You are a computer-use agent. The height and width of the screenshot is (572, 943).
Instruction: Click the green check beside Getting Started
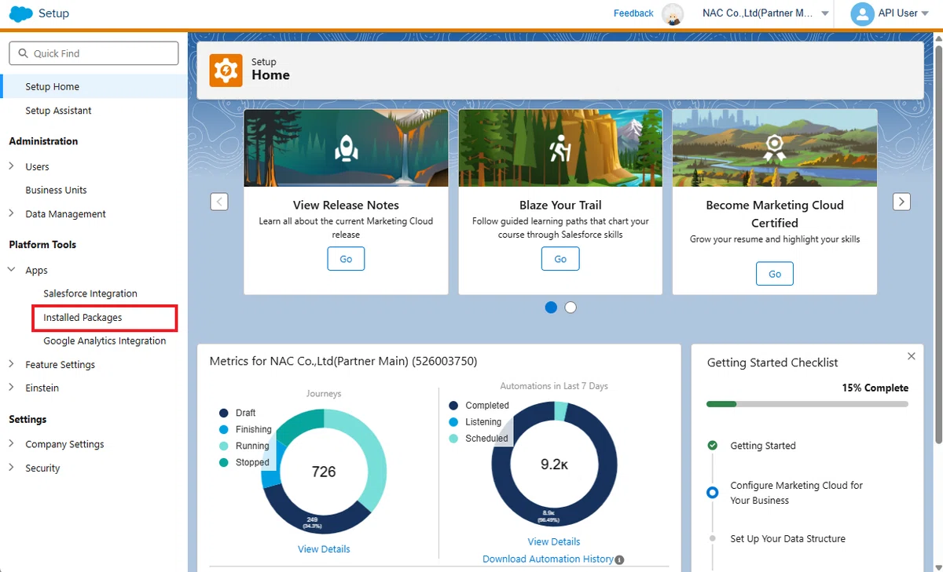pos(713,445)
